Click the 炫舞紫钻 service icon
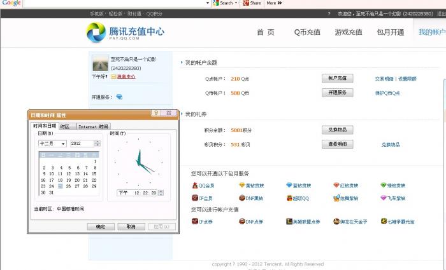 [336, 198]
